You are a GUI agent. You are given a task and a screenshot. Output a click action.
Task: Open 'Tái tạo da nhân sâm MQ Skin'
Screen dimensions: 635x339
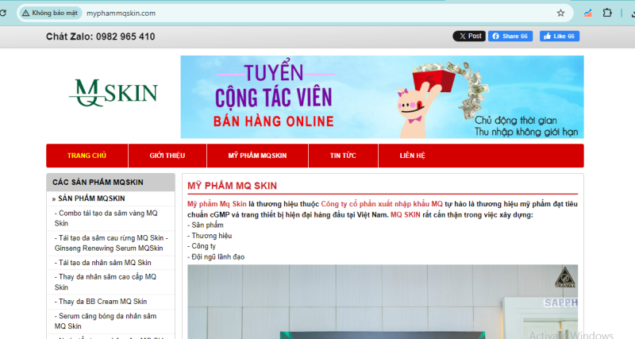pyautogui.click(x=103, y=263)
